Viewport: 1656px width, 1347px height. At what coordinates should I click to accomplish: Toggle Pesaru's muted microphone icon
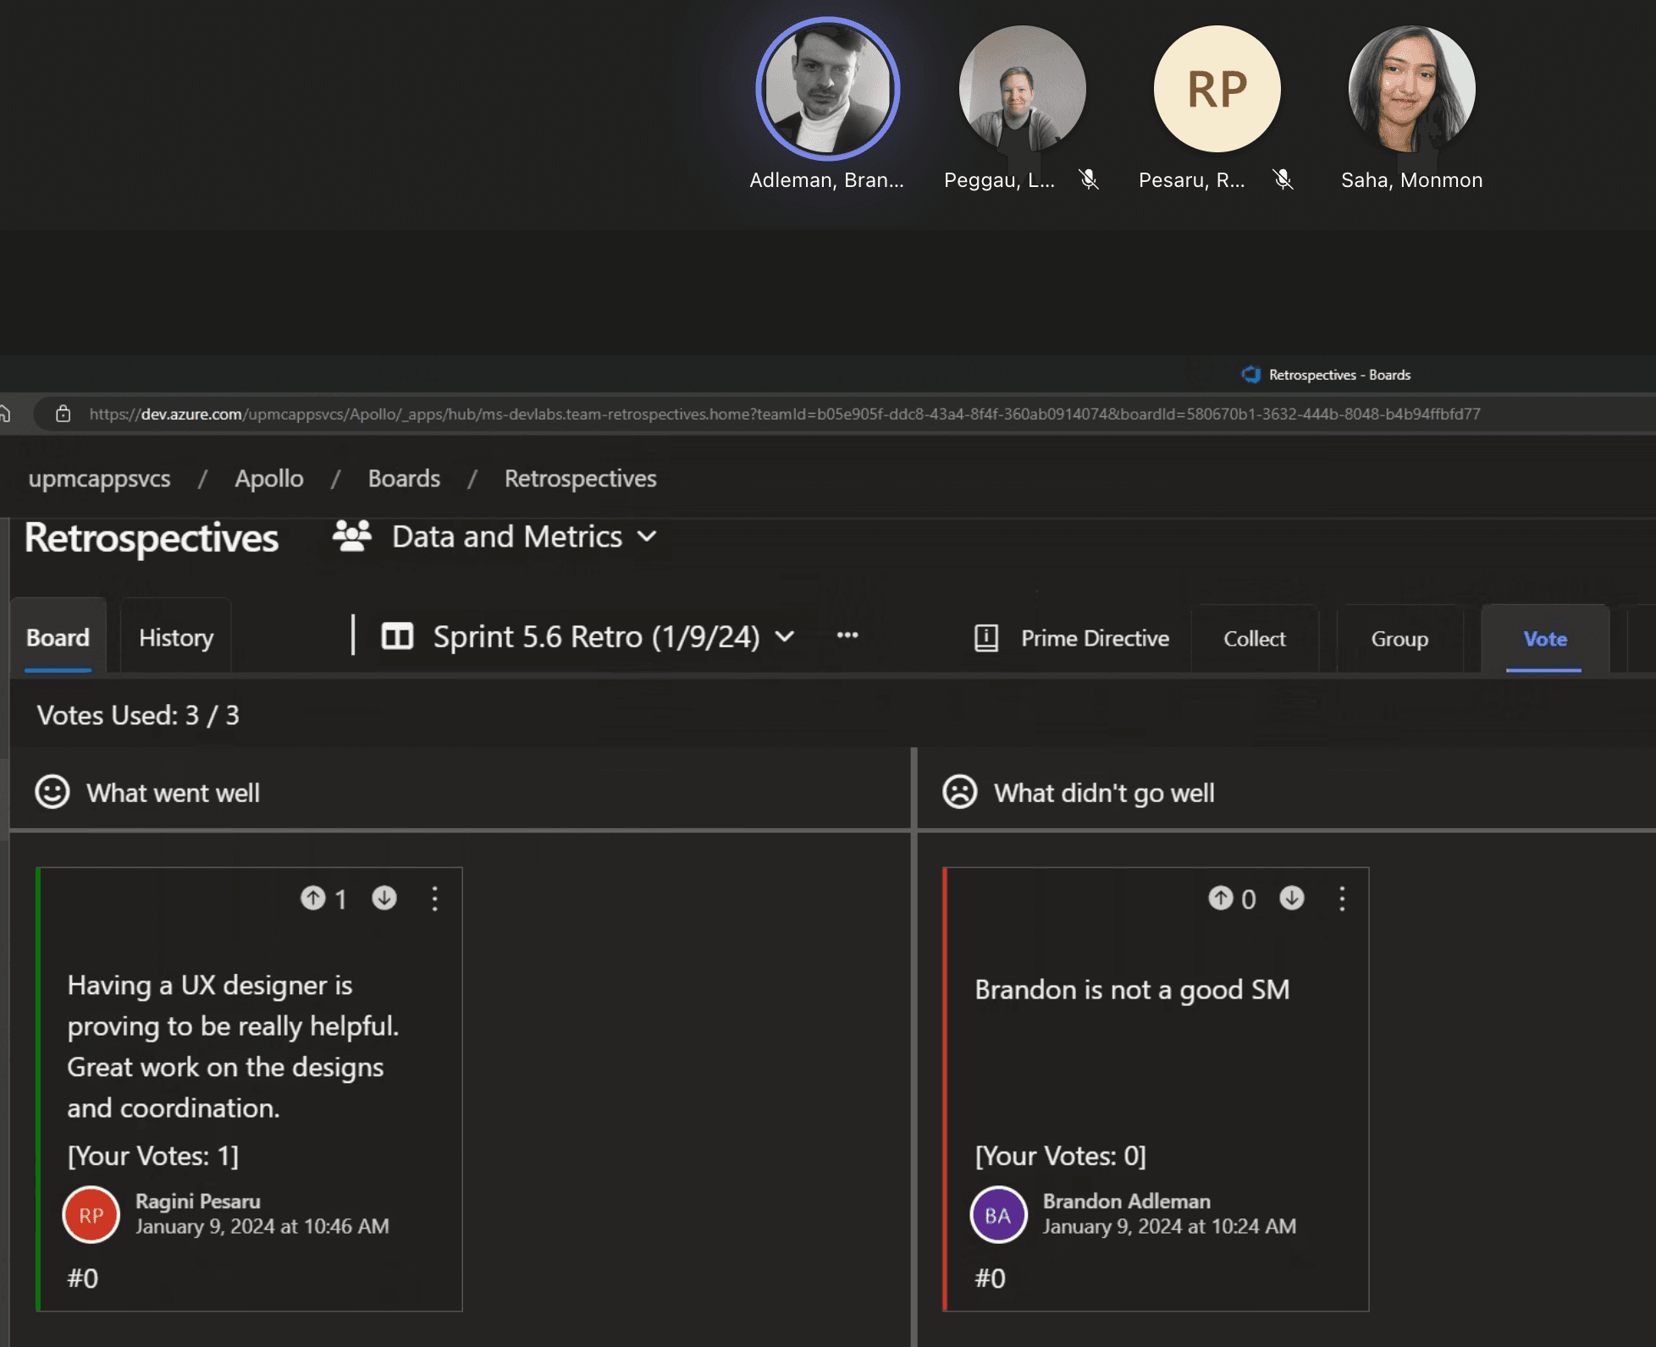(1283, 179)
